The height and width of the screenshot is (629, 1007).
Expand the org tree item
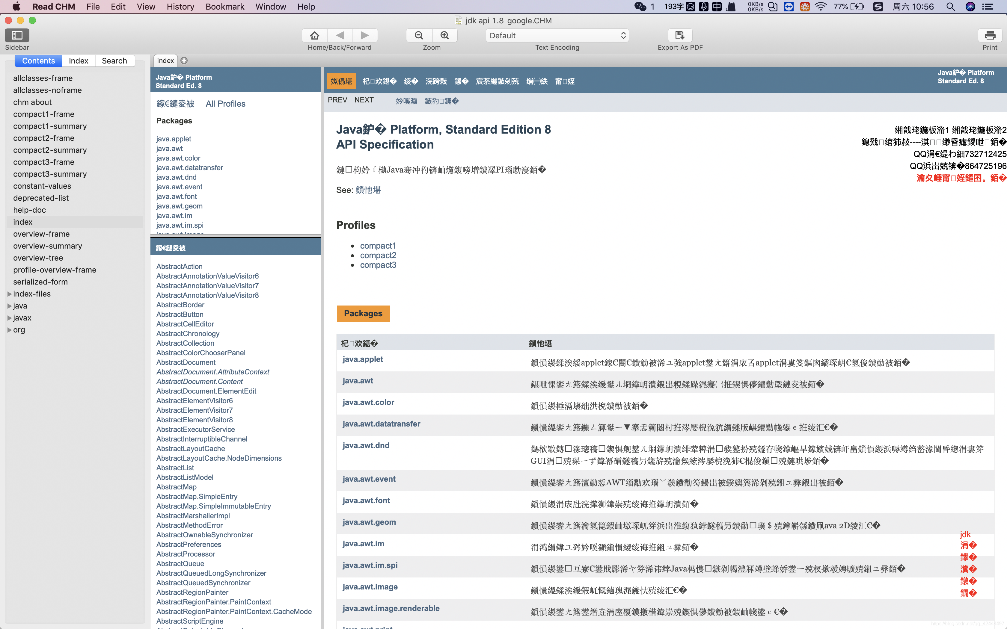10,330
